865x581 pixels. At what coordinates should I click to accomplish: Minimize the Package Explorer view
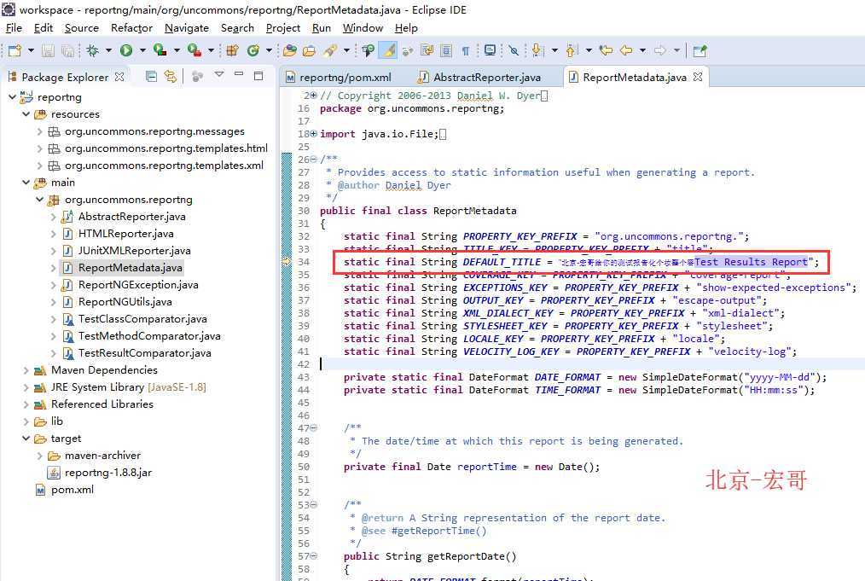coord(239,74)
